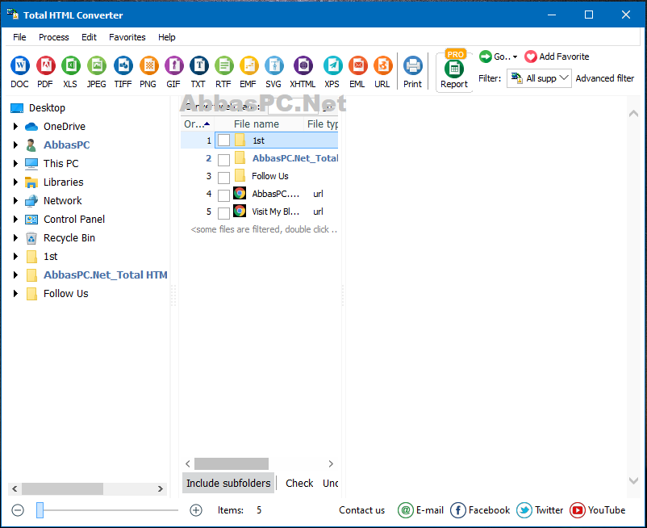Click filtered files notice text

264,229
